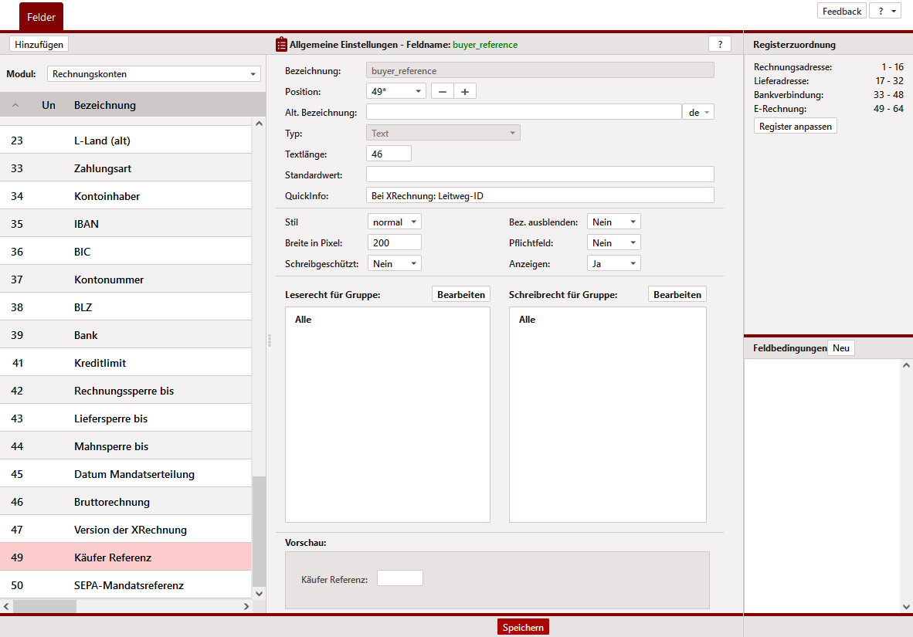Open the top-right help dropdown menu
This screenshot has width=913, height=637.
pyautogui.click(x=885, y=11)
